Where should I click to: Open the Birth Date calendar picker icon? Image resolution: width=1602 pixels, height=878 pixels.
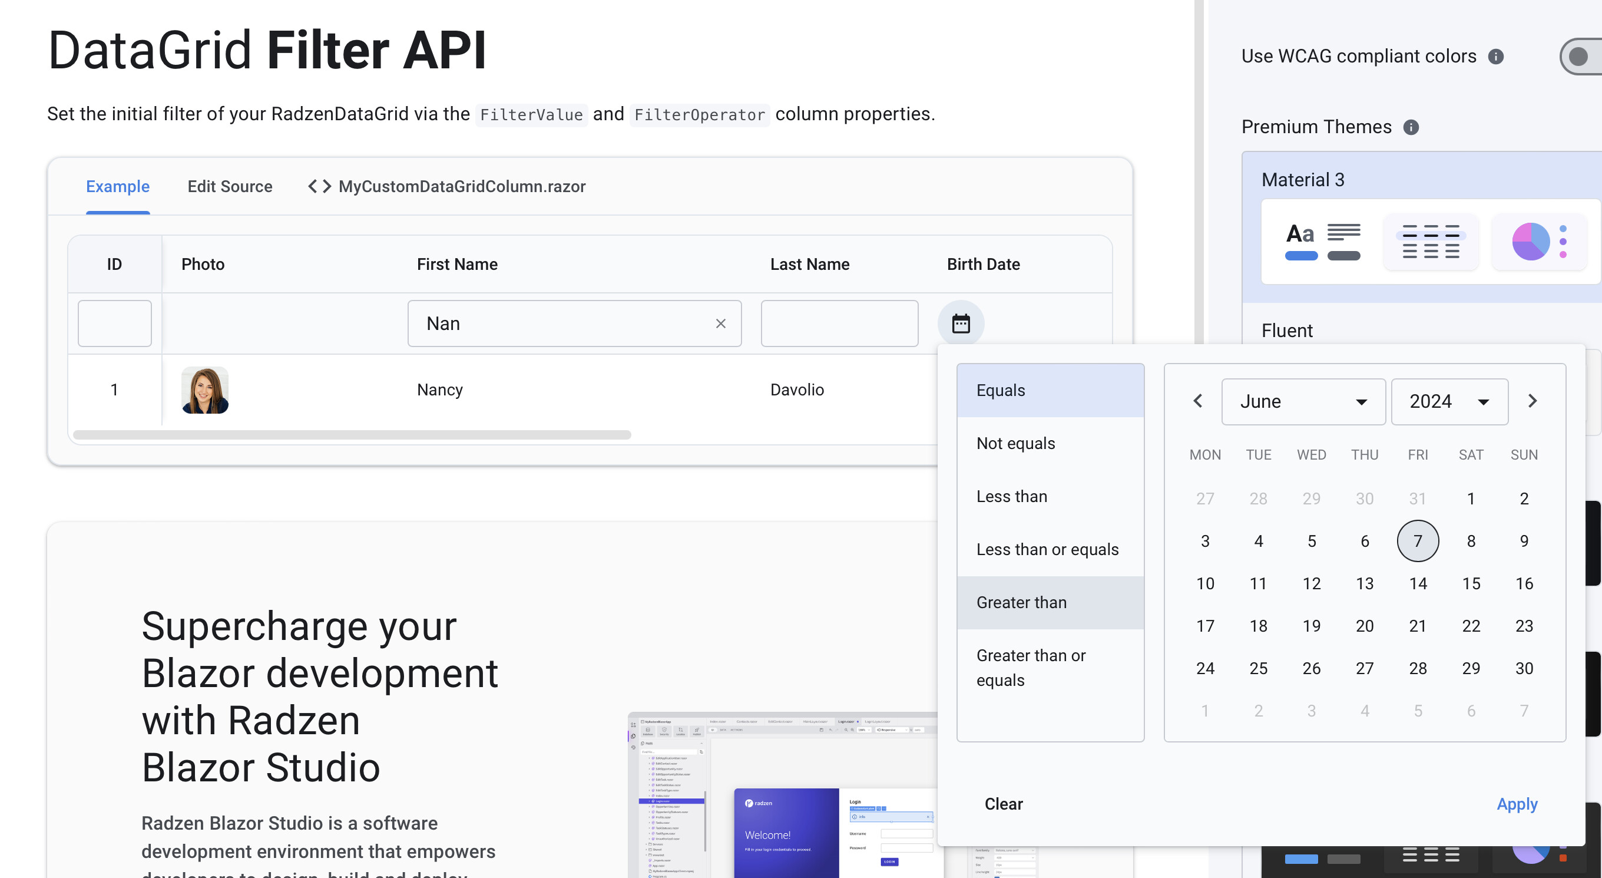pyautogui.click(x=961, y=323)
